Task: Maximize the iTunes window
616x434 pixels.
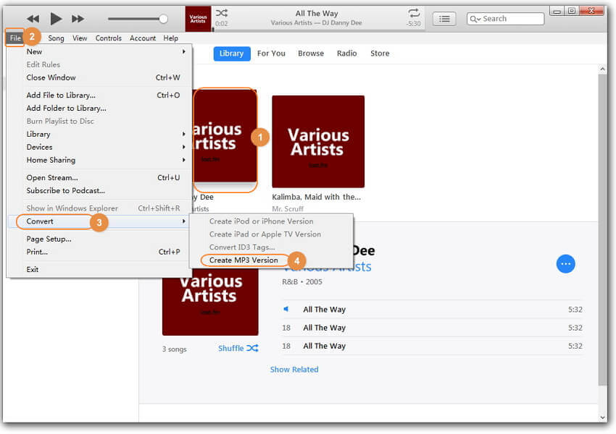Action: pos(572,11)
